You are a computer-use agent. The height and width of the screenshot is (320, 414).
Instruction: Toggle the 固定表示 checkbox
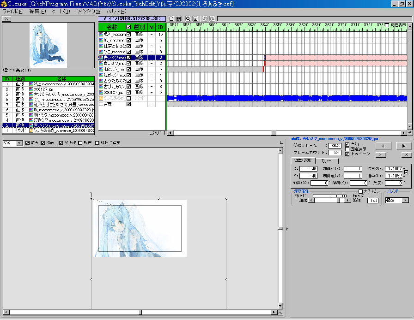pyautogui.click(x=347, y=149)
